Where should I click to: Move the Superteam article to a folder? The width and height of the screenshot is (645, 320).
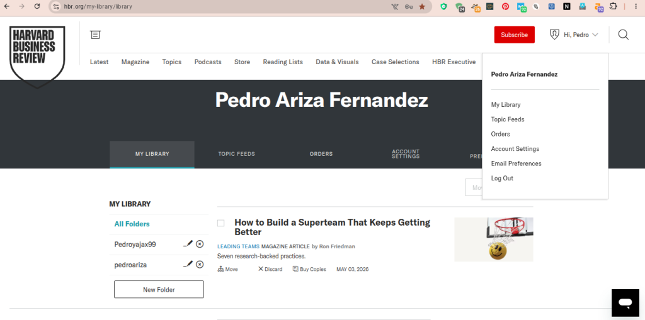[x=227, y=270]
